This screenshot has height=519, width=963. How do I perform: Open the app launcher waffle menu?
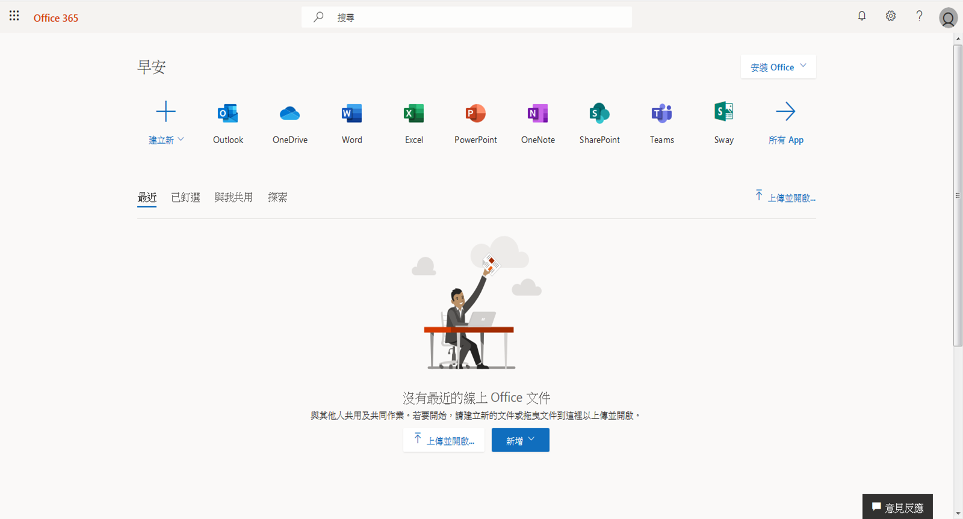[14, 16]
